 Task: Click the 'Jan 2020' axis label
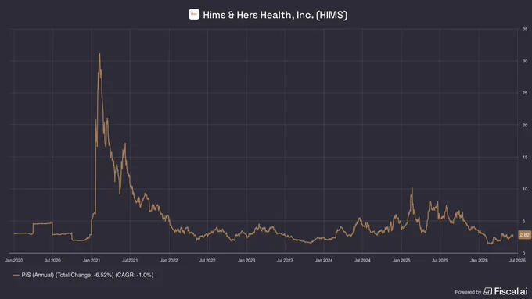(14, 261)
